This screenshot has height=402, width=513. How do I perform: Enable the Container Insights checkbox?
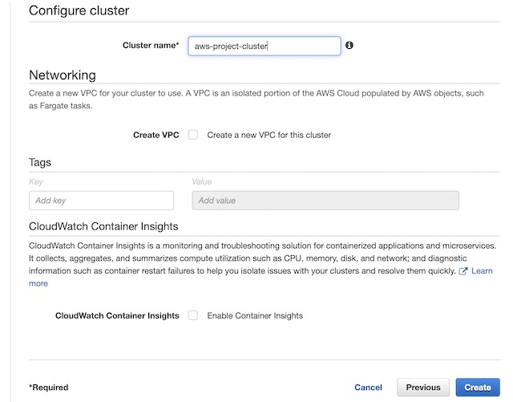point(193,315)
